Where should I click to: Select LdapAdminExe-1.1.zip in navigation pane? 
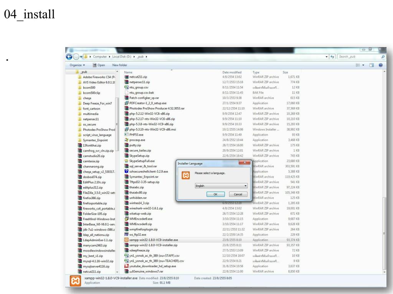coord(95,240)
